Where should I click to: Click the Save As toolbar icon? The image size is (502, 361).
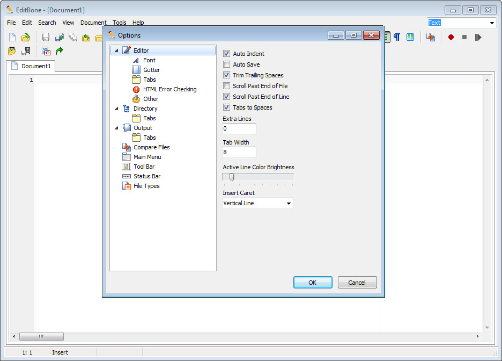[x=59, y=37]
